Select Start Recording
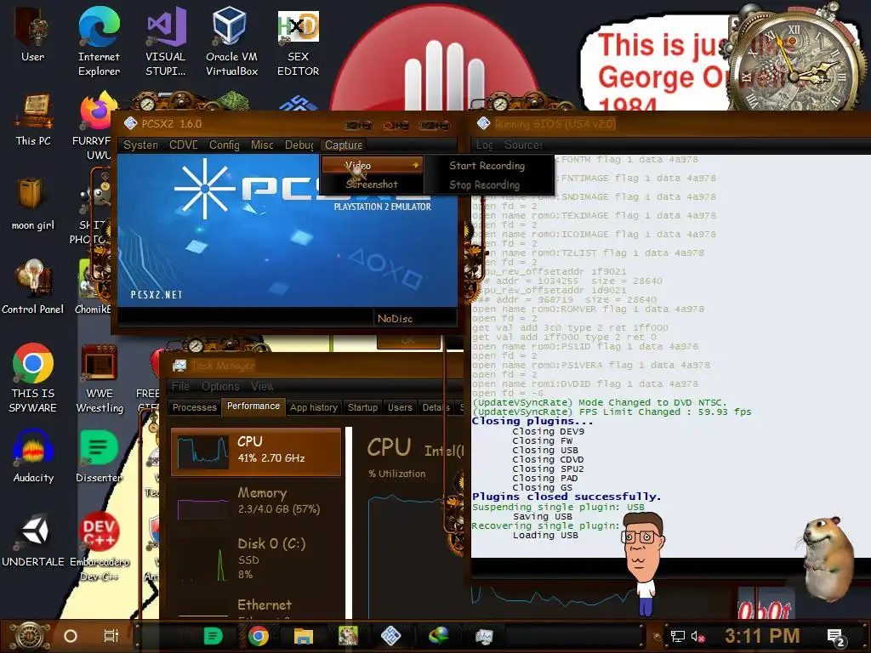The width and height of the screenshot is (871, 653). tap(487, 166)
